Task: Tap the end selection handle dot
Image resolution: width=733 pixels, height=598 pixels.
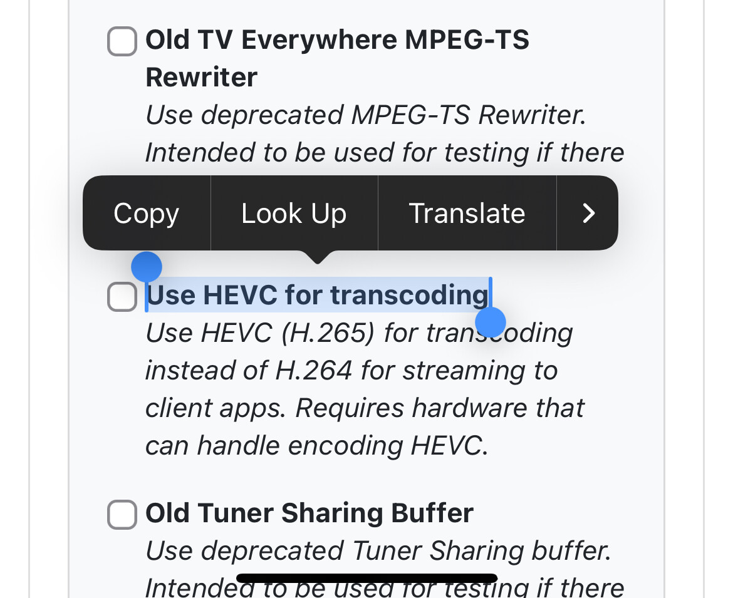Action: click(491, 323)
